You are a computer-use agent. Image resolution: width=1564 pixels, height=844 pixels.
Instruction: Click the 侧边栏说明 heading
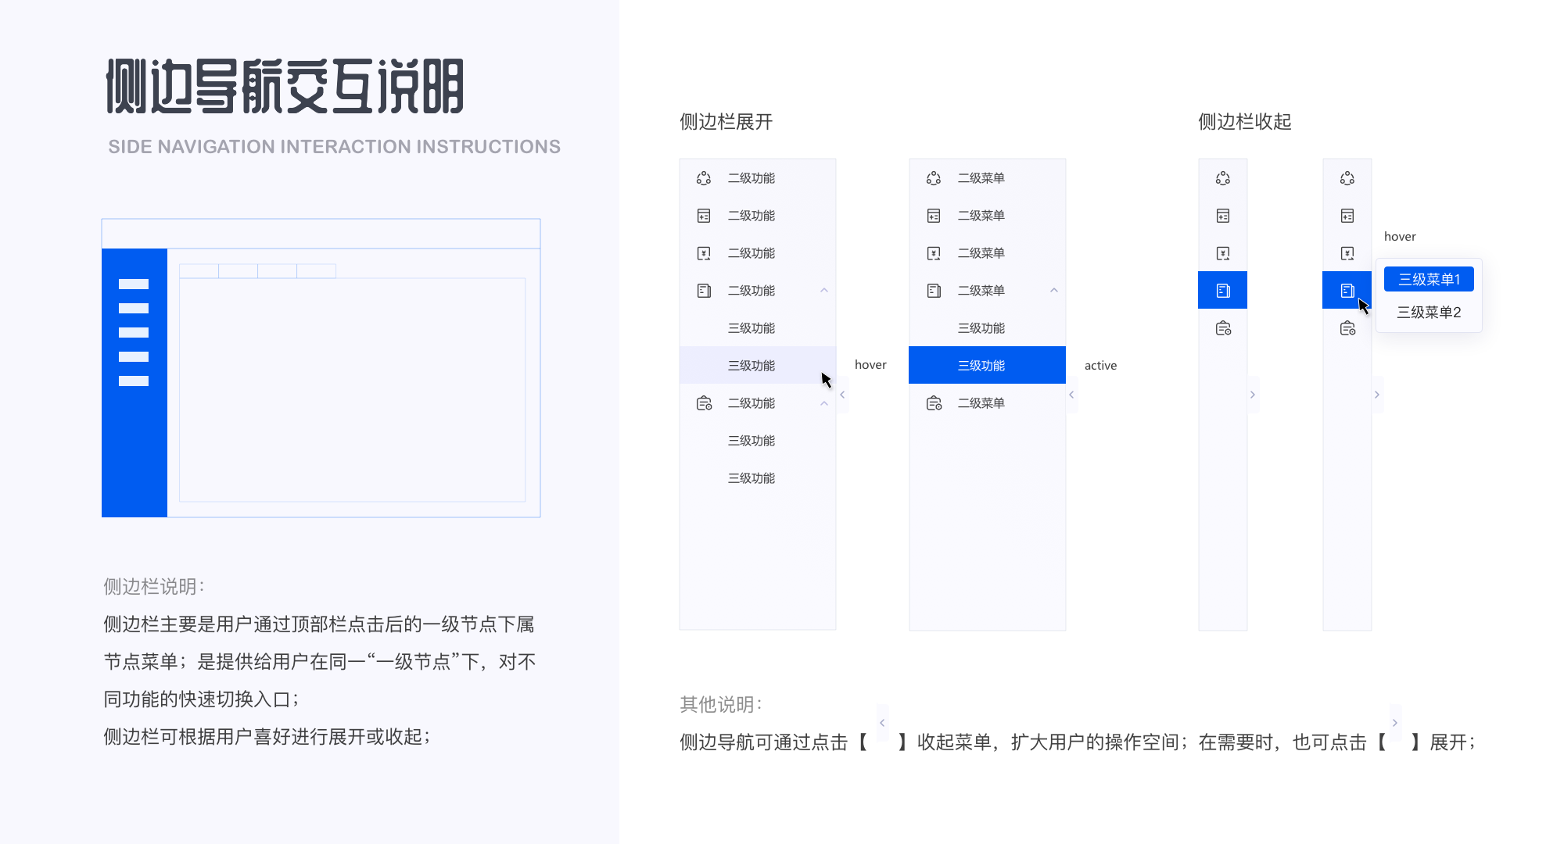click(153, 586)
